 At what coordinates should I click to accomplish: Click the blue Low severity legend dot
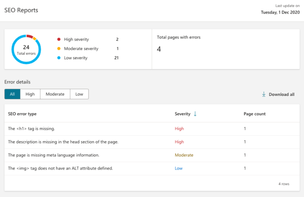coord(59,58)
